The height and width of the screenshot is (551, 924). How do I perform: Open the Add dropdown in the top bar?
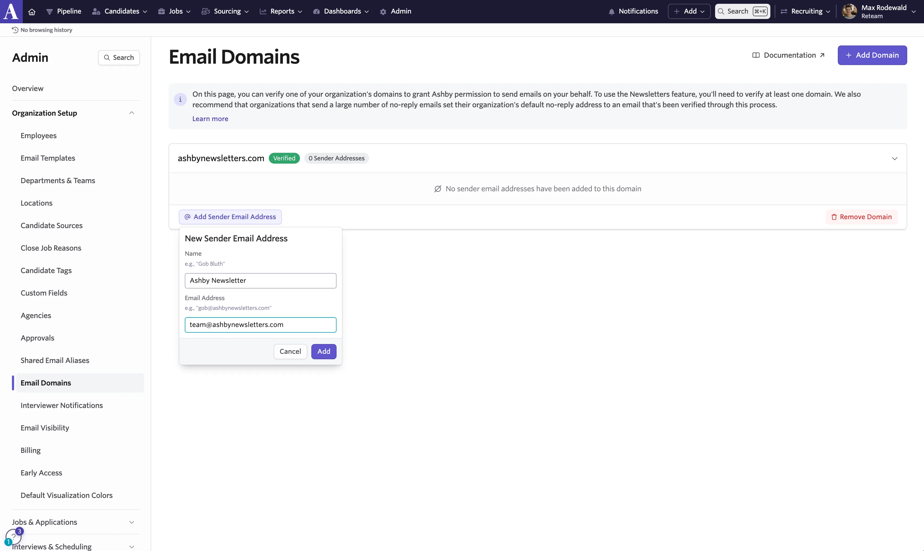(689, 11)
